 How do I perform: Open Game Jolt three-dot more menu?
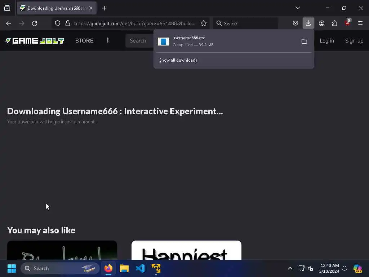tap(108, 40)
